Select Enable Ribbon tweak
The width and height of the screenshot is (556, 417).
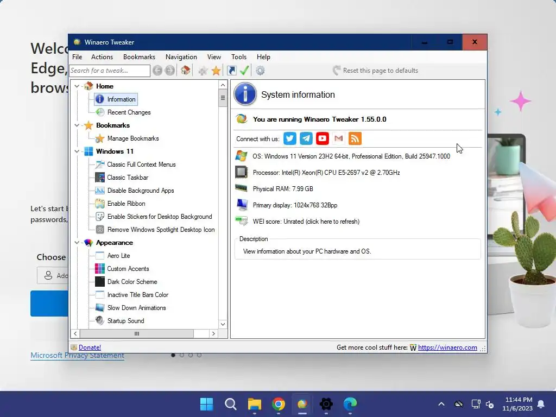pos(126,204)
